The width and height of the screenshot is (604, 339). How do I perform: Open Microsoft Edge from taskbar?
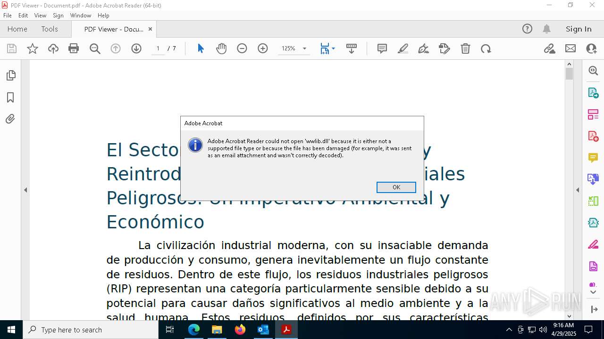(194, 330)
